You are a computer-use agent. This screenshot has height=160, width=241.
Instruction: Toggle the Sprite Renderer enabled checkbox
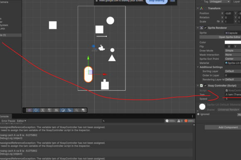tap(205, 28)
